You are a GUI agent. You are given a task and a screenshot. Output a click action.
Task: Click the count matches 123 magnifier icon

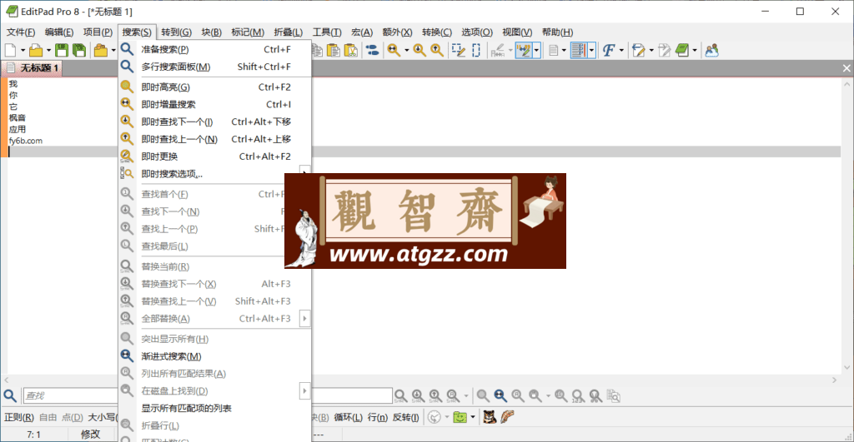[x=578, y=396]
